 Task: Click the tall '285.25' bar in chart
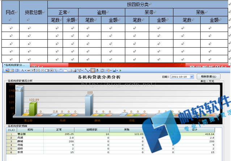(19, 101)
